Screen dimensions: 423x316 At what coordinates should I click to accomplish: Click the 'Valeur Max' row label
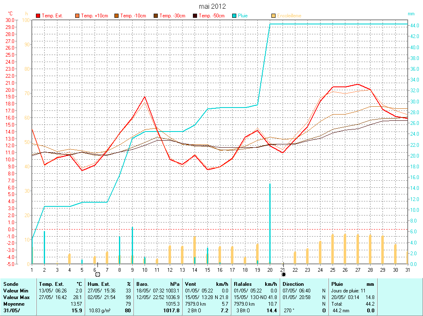(15, 297)
